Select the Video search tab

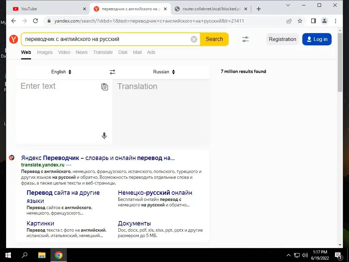pos(64,52)
